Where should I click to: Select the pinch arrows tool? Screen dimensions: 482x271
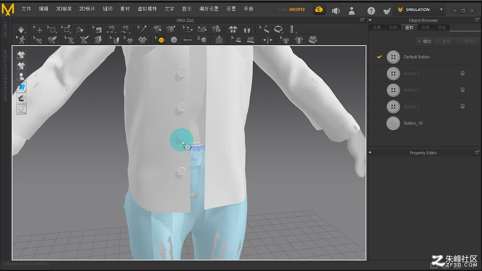(268, 40)
